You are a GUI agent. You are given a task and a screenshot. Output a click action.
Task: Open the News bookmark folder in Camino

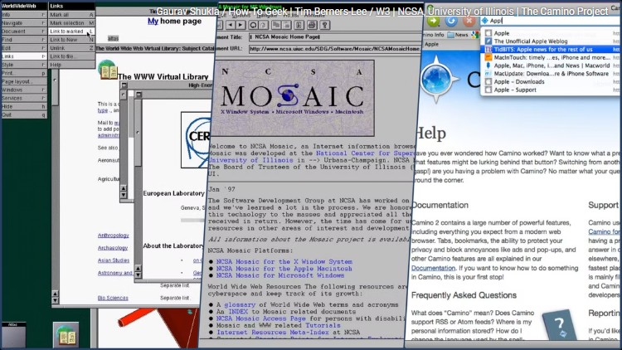(458, 35)
